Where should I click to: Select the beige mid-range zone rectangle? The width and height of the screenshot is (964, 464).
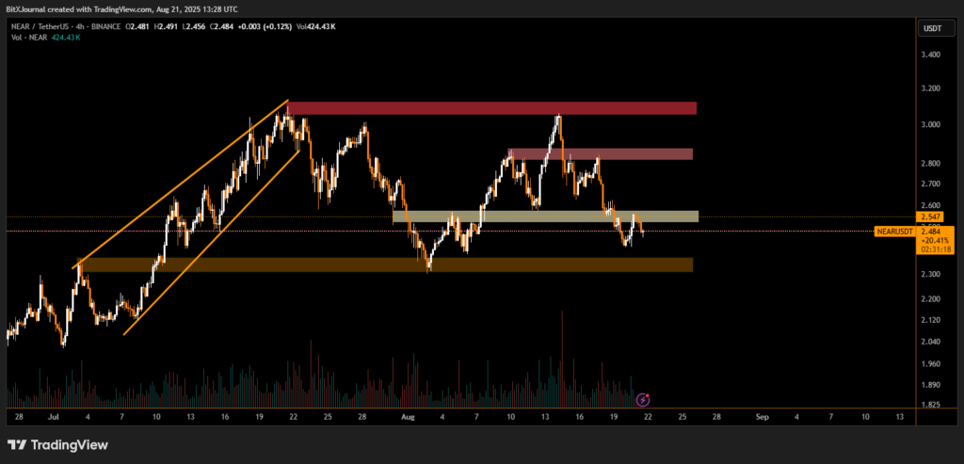click(x=545, y=216)
